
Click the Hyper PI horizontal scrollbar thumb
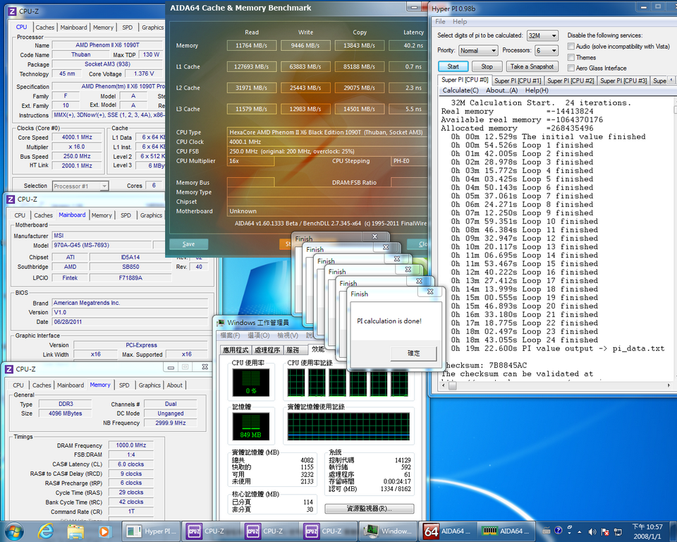(453, 385)
